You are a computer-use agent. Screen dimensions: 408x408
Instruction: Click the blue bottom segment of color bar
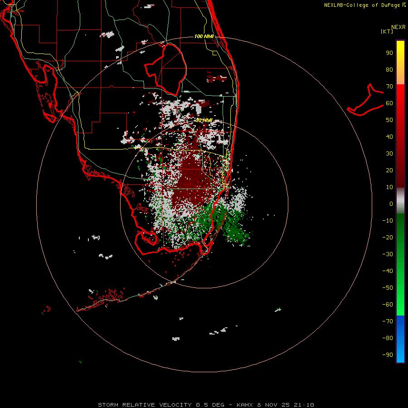(400, 339)
